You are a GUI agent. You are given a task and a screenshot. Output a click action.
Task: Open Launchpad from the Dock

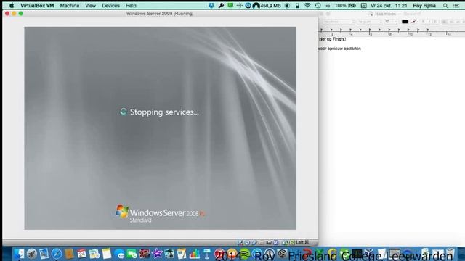32,254
